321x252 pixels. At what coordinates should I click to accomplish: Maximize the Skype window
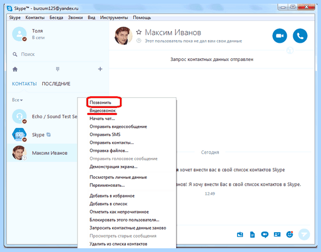click(x=293, y=7)
